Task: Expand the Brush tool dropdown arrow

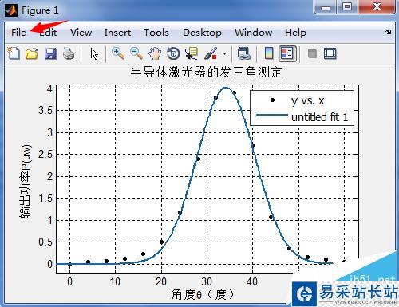Action: tap(224, 53)
